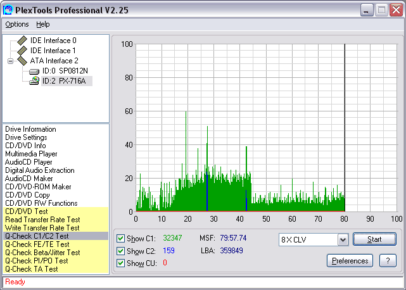
Task: Open CD/DVD RW Functions
Action: (41, 203)
